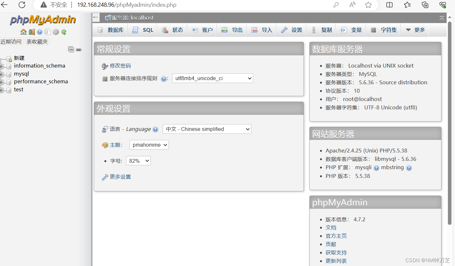The width and height of the screenshot is (455, 266).
Task: Click the 修改密码 change password link
Action: point(120,66)
